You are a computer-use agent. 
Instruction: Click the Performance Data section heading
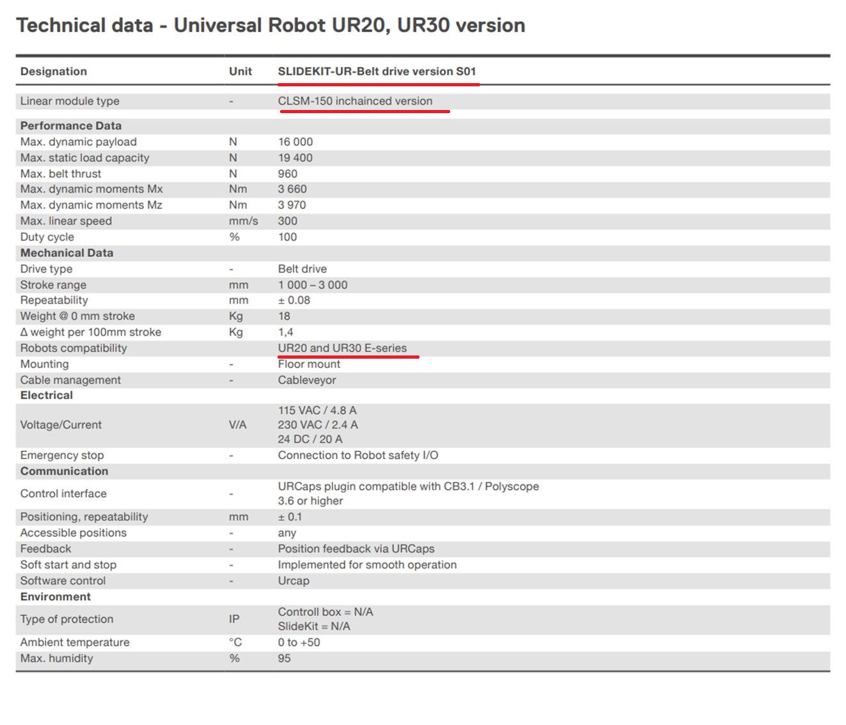pos(71,125)
